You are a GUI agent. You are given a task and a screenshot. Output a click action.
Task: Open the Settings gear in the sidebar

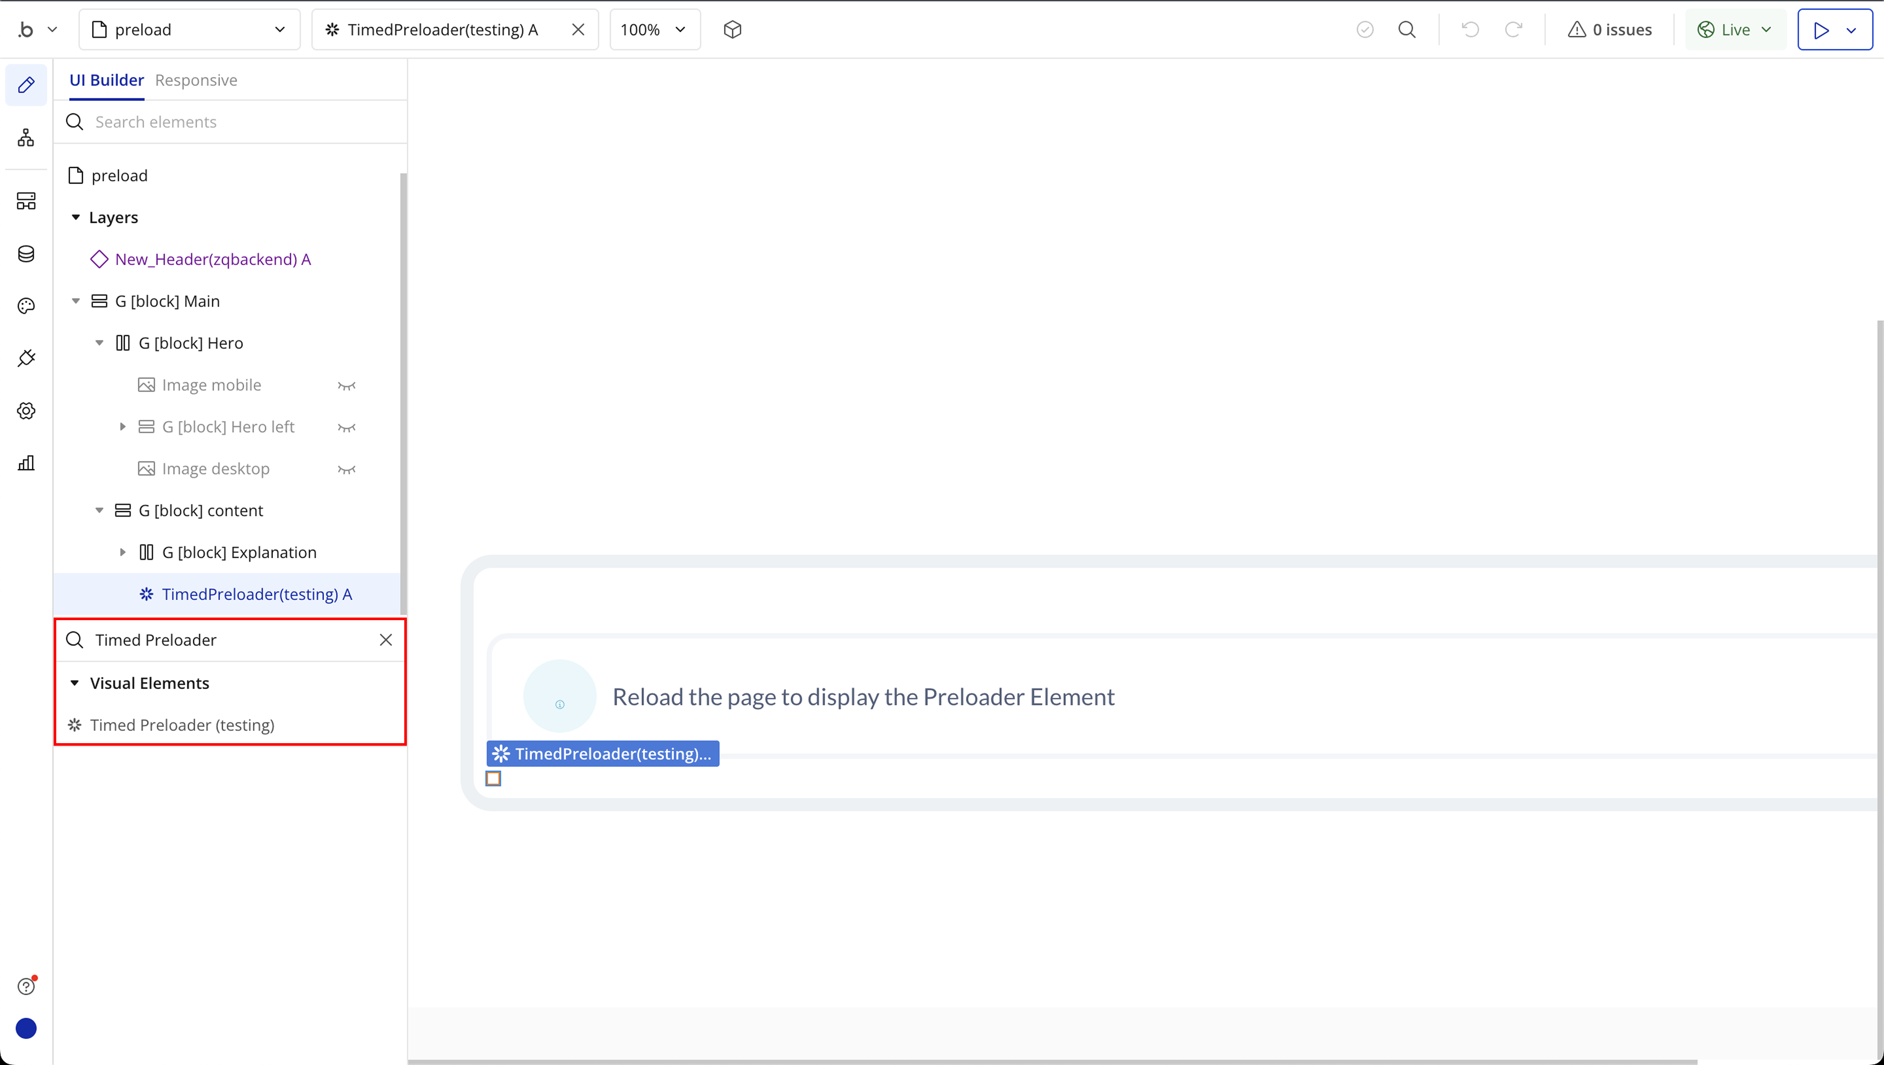point(26,410)
